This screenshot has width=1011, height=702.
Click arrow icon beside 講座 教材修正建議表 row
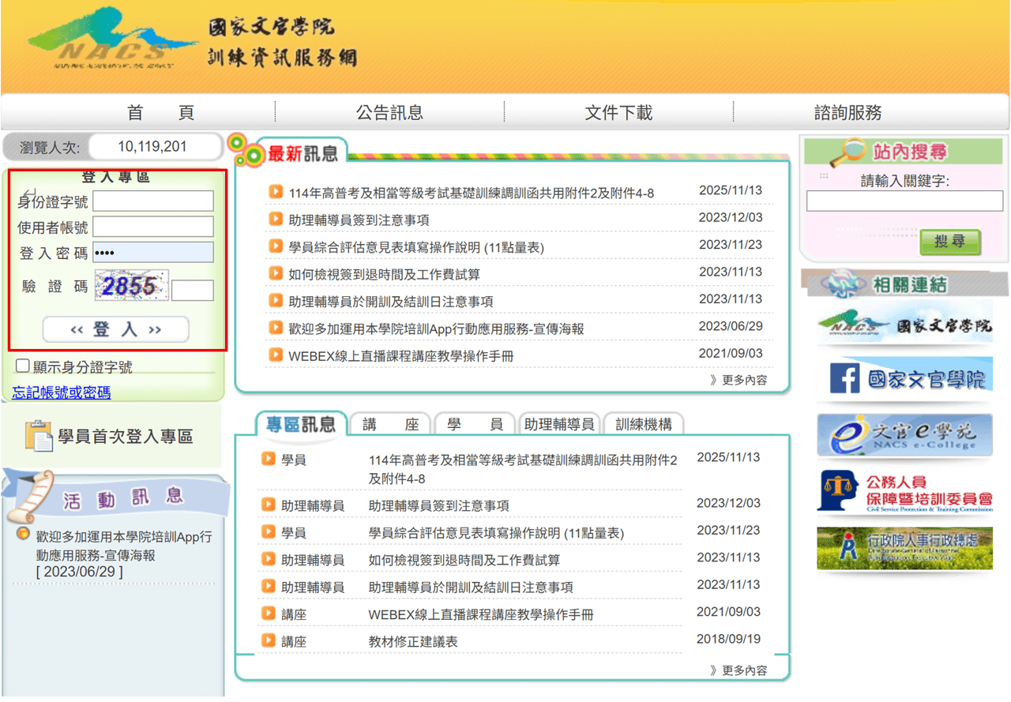click(x=268, y=640)
